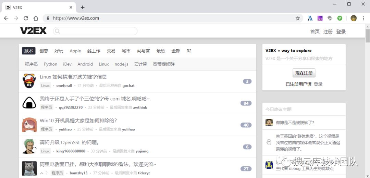Screen dimensions: 370x178
Task: Reload the page with refresh icon
Action: click(26, 18)
